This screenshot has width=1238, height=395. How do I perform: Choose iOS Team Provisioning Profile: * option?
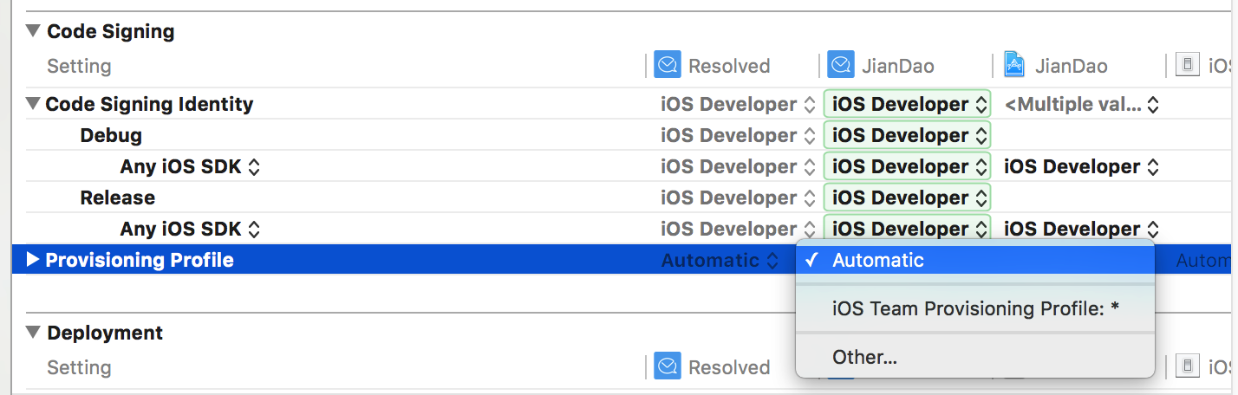975,308
